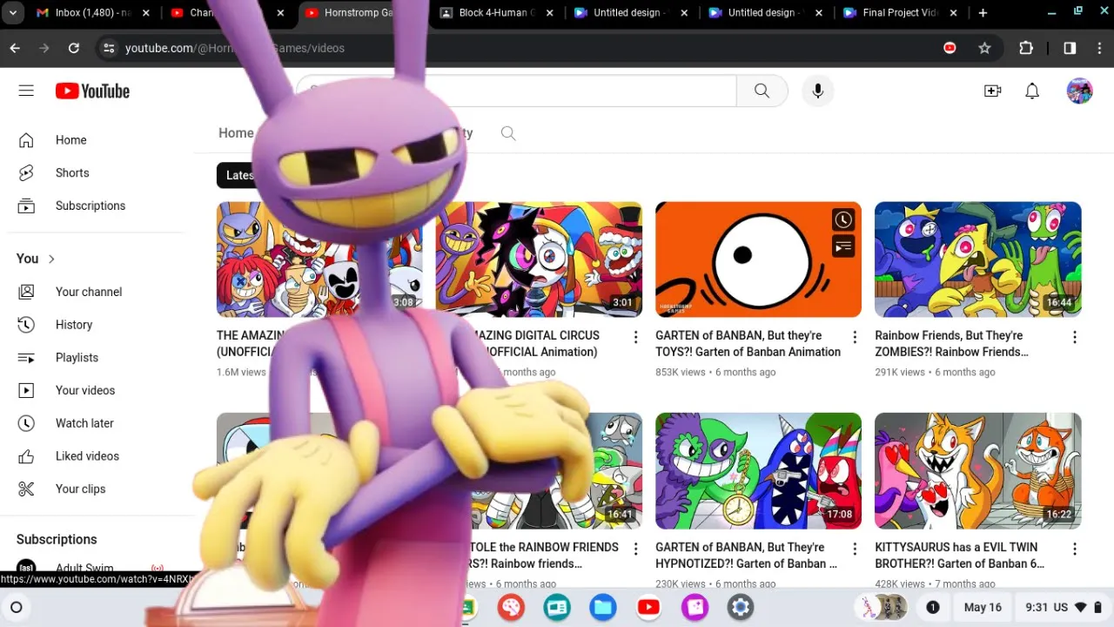The width and height of the screenshot is (1114, 627).
Task: Play the Garten of Banban TOYS thumbnail
Action: (x=758, y=260)
